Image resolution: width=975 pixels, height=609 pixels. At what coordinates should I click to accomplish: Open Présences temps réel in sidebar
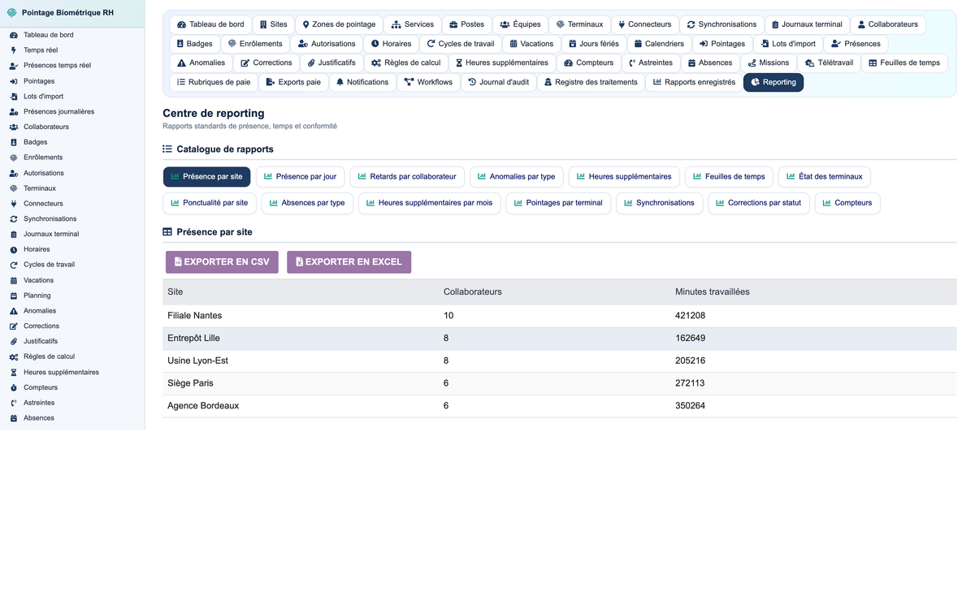(x=57, y=66)
